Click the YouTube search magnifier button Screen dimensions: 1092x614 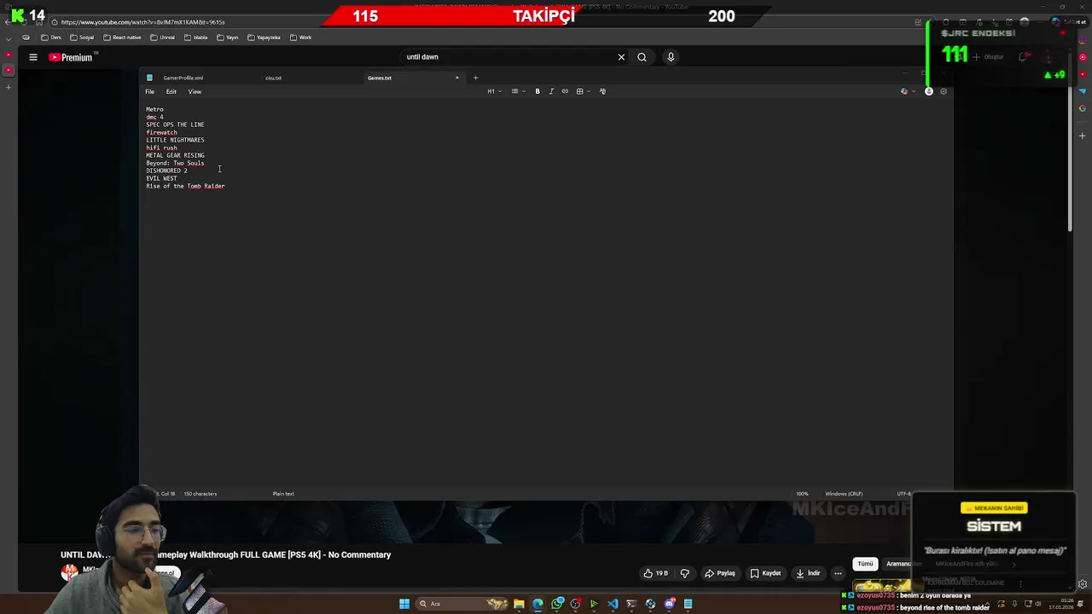pos(642,57)
